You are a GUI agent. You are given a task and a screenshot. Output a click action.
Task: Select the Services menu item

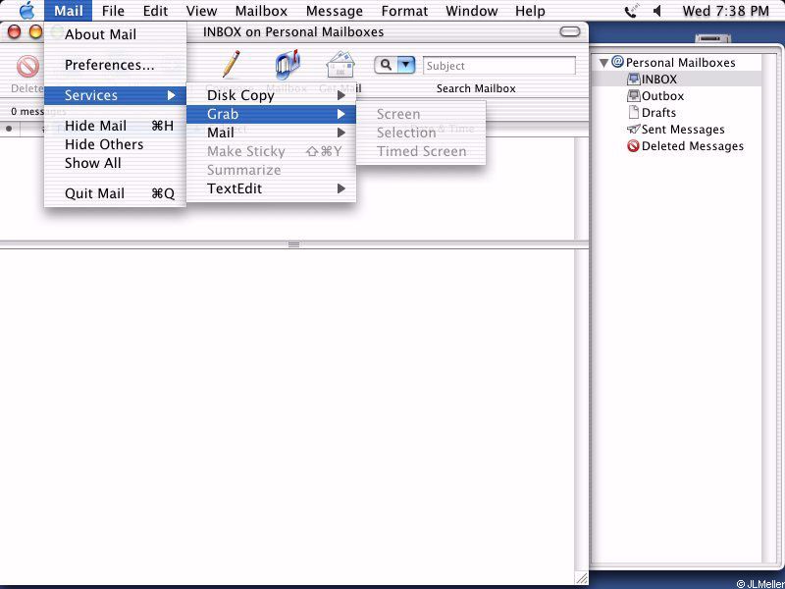pyautogui.click(x=115, y=95)
